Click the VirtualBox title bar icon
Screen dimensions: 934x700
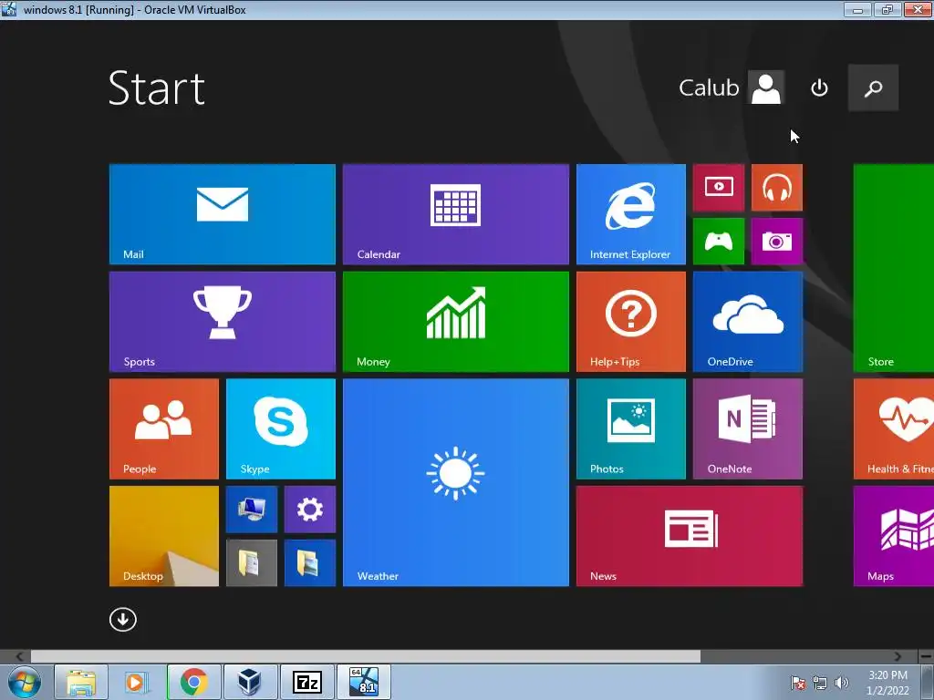9,9
